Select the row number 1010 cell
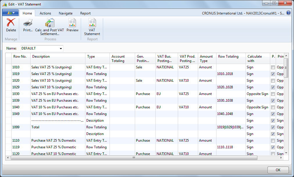The height and width of the screenshot is (177, 294). coord(21,67)
